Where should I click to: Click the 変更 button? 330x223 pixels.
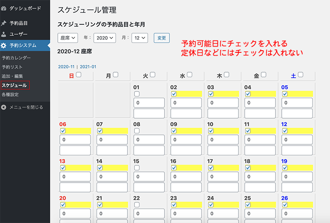pyautogui.click(x=162, y=38)
